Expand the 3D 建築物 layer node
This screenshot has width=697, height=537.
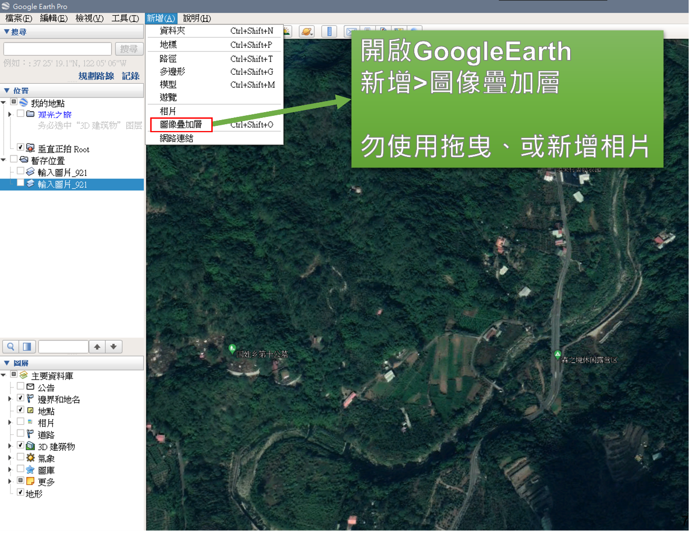pos(10,446)
